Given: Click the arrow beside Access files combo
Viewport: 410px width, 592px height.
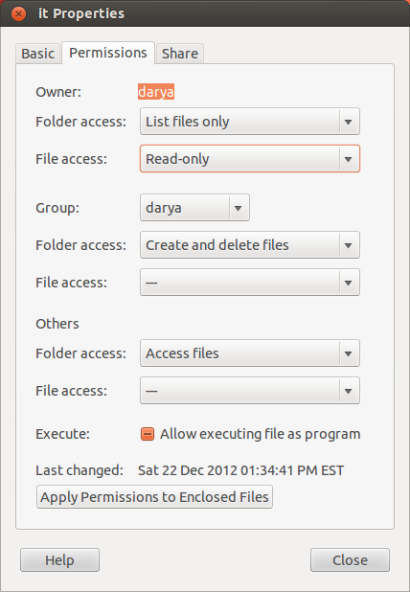Looking at the screenshot, I should pyautogui.click(x=348, y=353).
